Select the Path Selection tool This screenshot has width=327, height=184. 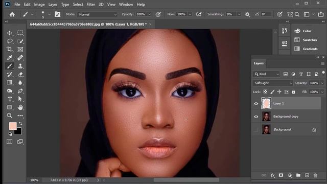pos(20,99)
